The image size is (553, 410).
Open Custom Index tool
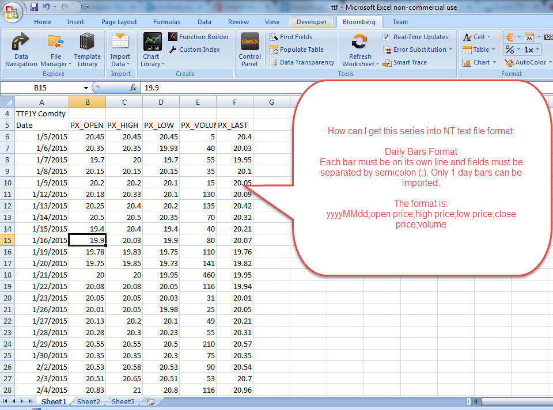[194, 50]
